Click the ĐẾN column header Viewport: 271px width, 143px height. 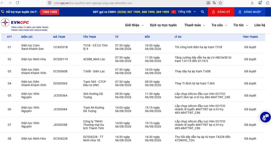pyautogui.click(x=147, y=37)
